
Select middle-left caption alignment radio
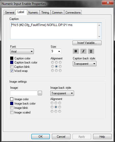click(52, 66)
